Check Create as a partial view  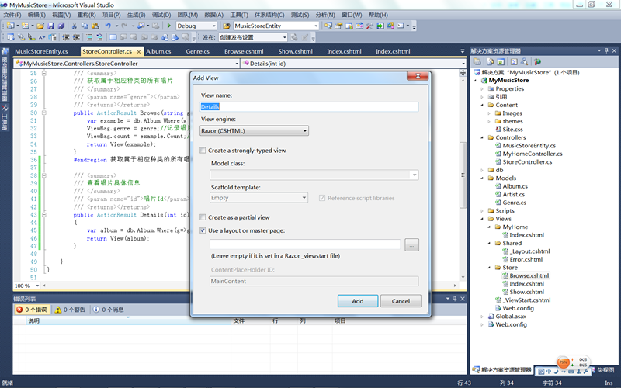click(203, 217)
